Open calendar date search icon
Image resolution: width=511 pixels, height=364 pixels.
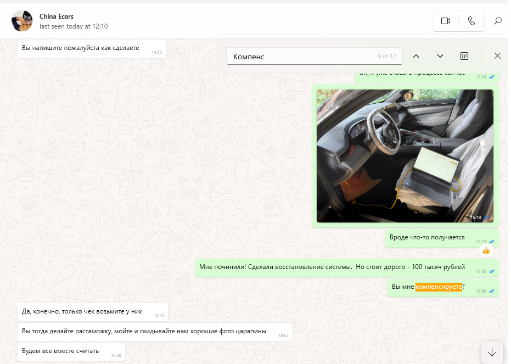tap(464, 56)
